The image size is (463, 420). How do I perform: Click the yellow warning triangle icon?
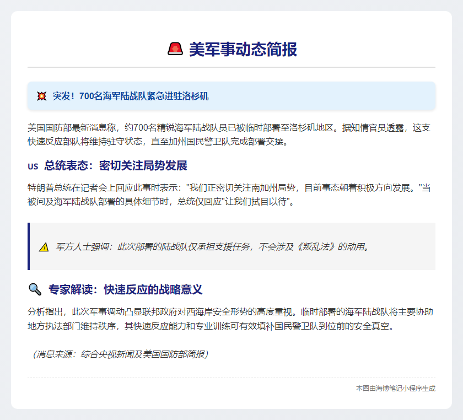click(44, 247)
